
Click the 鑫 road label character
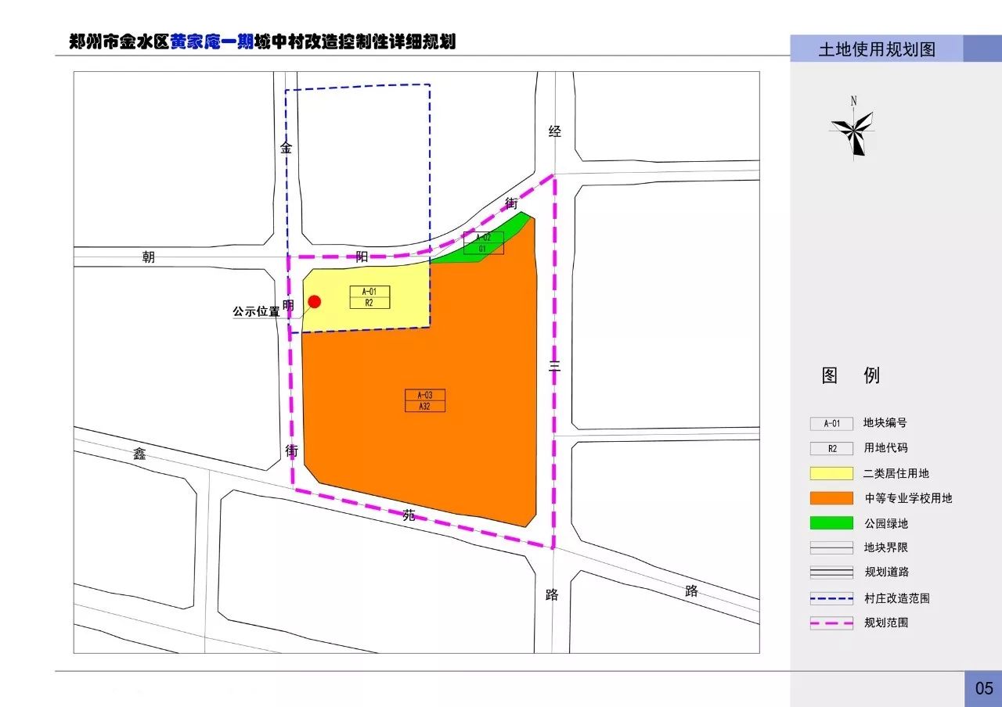(x=139, y=454)
